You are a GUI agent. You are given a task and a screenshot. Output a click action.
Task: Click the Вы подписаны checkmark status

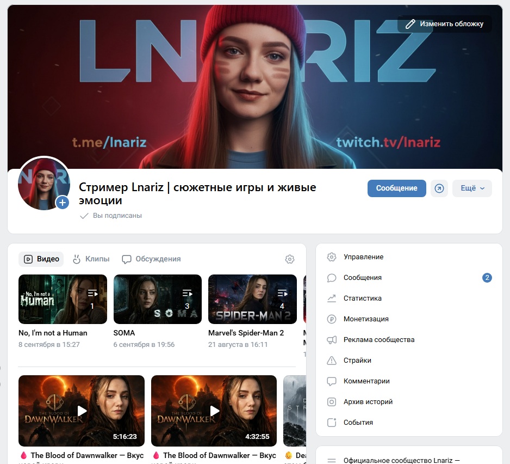tap(111, 216)
